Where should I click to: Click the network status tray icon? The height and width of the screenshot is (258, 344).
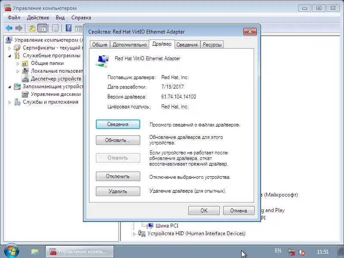[x=292, y=252]
